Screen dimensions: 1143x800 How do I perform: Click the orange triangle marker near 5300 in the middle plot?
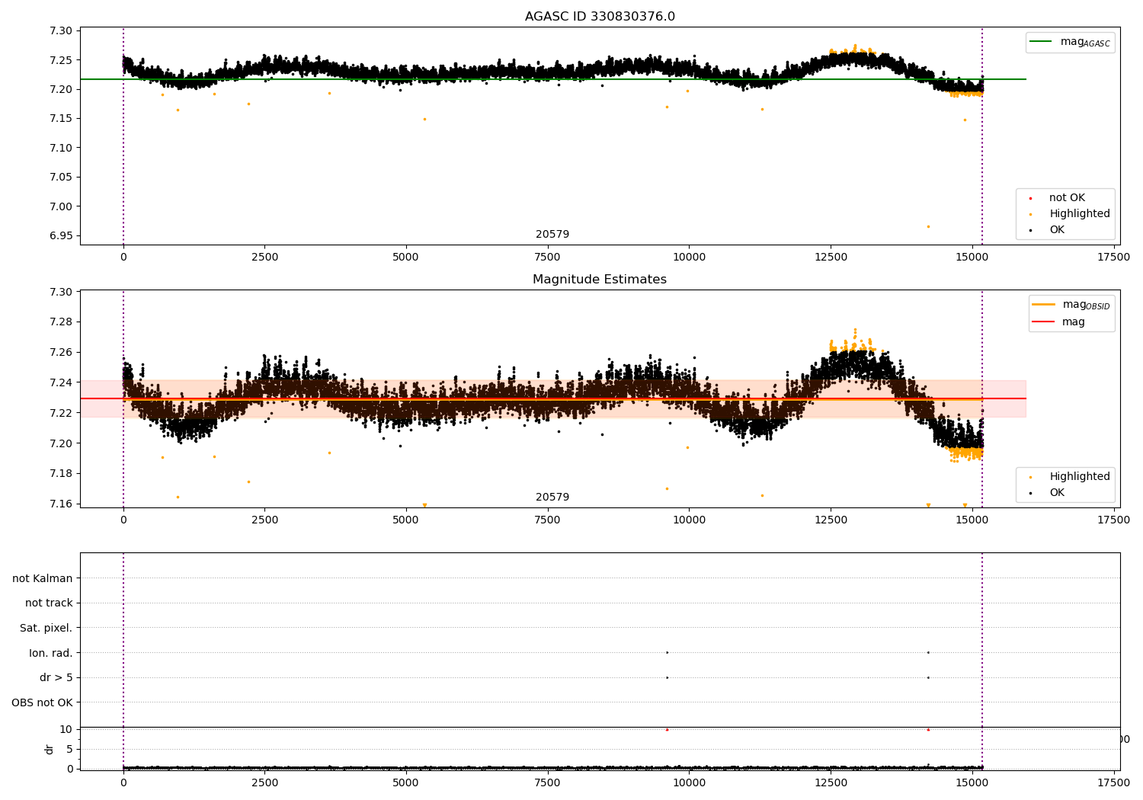click(x=424, y=505)
